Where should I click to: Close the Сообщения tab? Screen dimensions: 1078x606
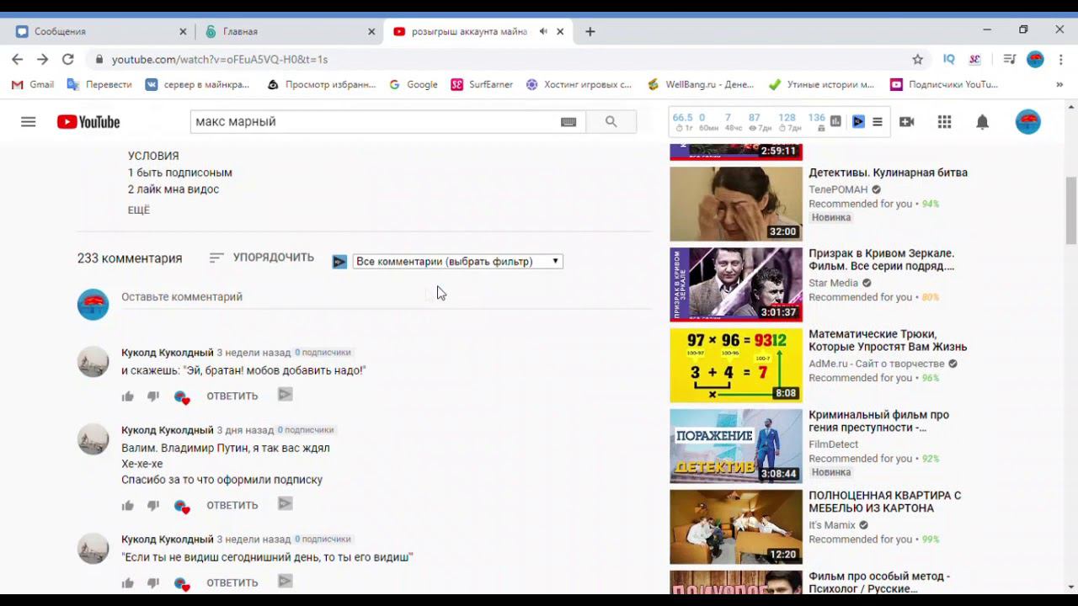[x=183, y=31]
